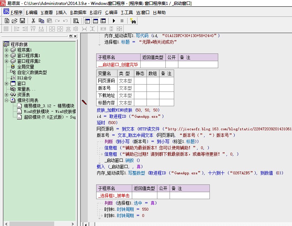This screenshot has width=292, height=226.
Task: Click the 网页源码 variable name cell
Action: click(107, 81)
